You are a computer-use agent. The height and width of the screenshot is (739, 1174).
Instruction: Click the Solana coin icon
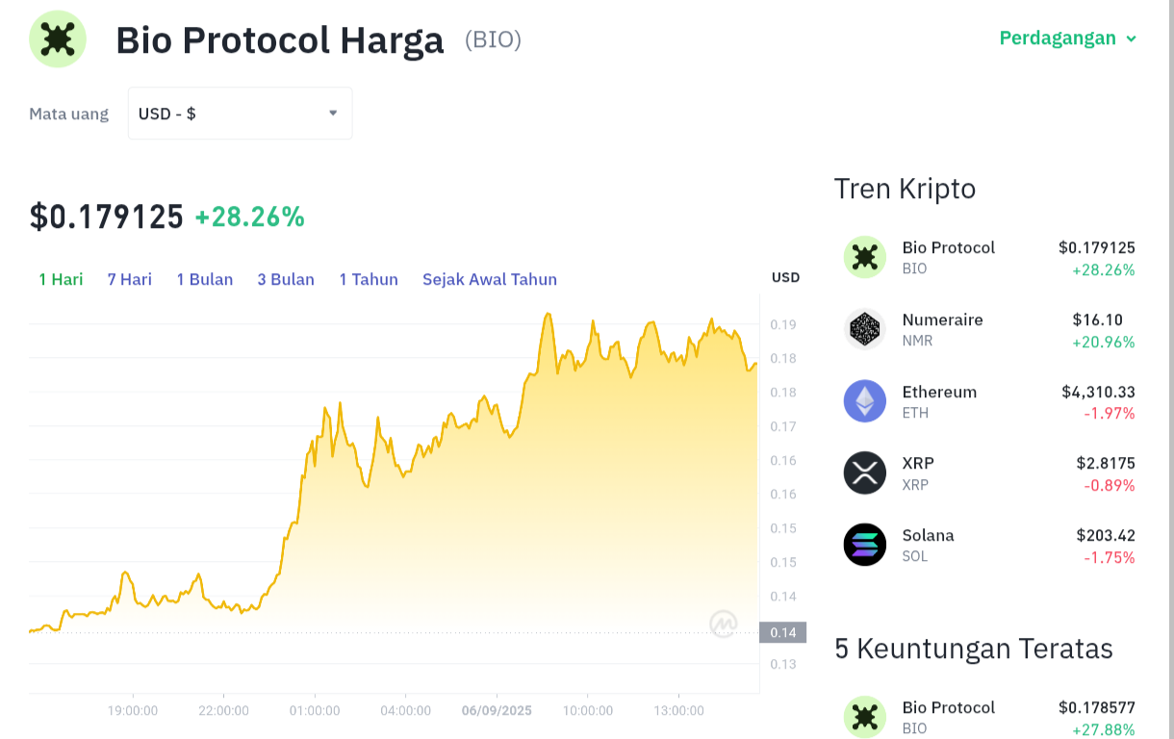tap(864, 545)
